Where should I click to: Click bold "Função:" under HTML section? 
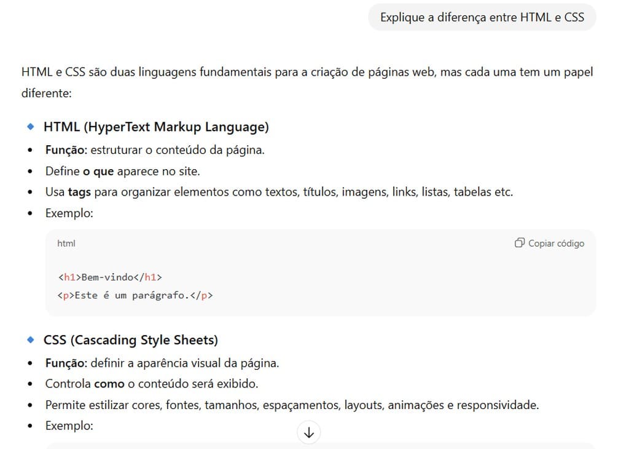66,150
